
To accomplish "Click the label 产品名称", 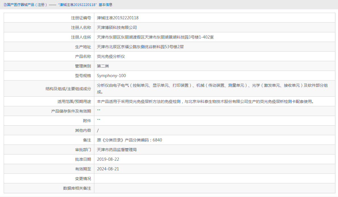I will tap(83, 57).
